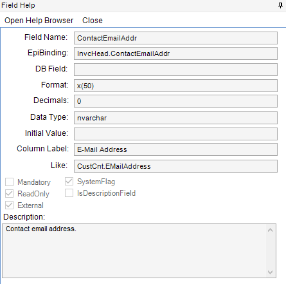Click the Field Name label

click(46, 37)
